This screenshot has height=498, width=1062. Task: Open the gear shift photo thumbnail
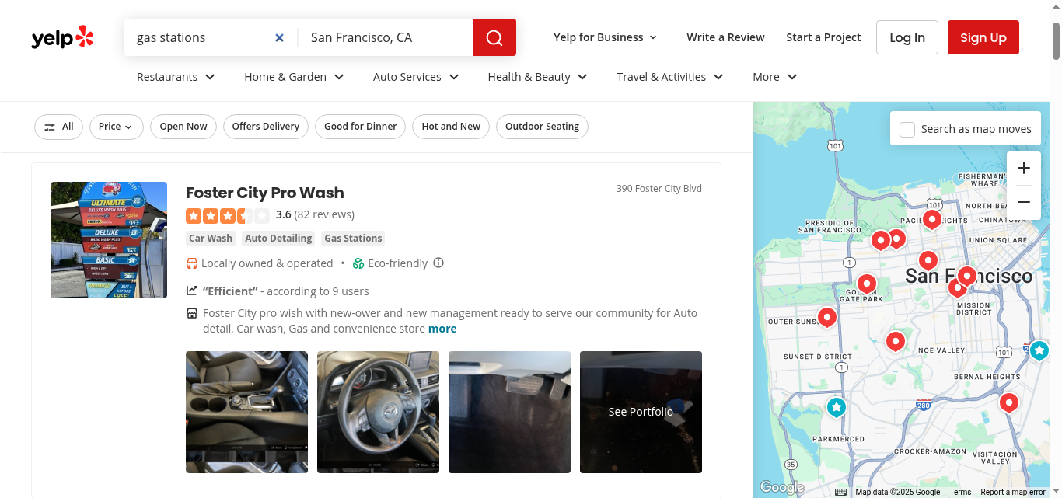pos(246,412)
